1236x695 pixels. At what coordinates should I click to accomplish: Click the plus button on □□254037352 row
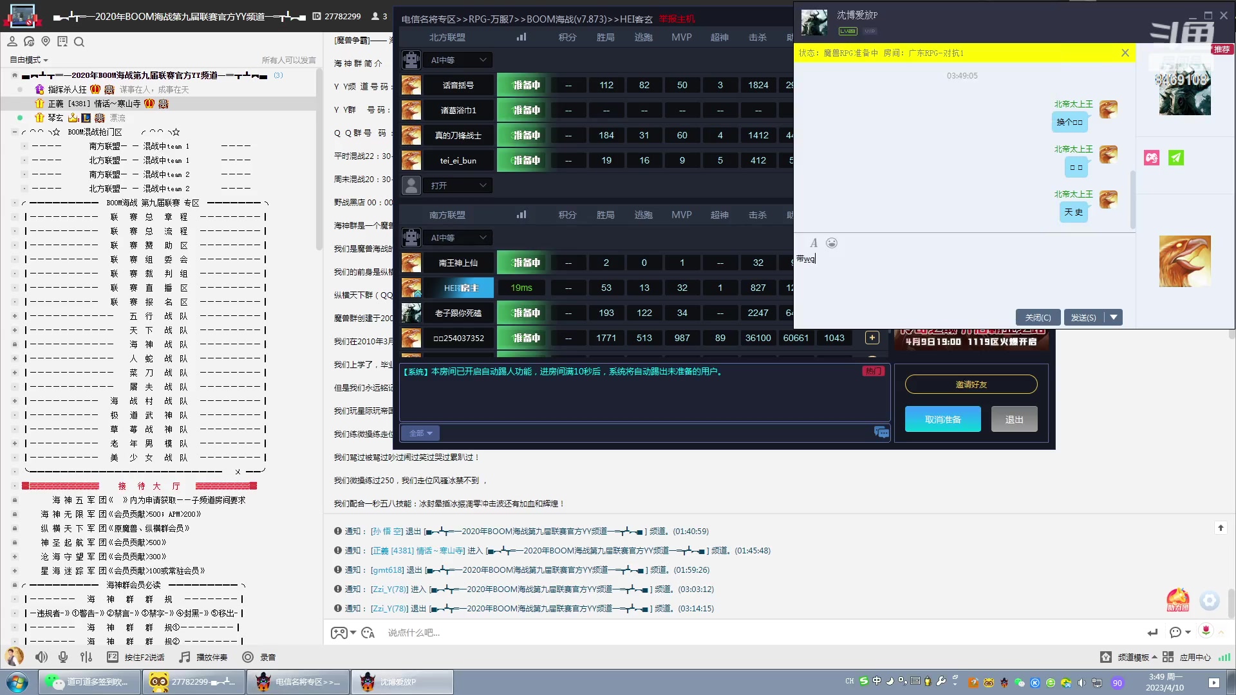click(x=872, y=338)
